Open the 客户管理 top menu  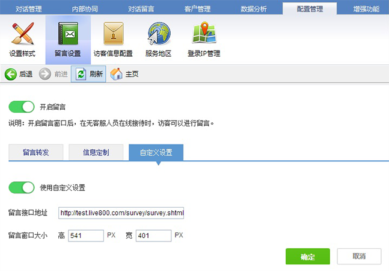pyautogui.click(x=198, y=9)
